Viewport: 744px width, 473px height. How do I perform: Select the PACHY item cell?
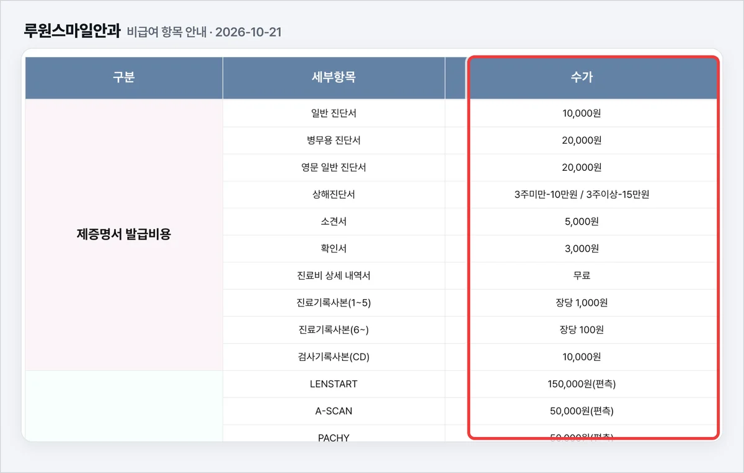pyautogui.click(x=334, y=433)
